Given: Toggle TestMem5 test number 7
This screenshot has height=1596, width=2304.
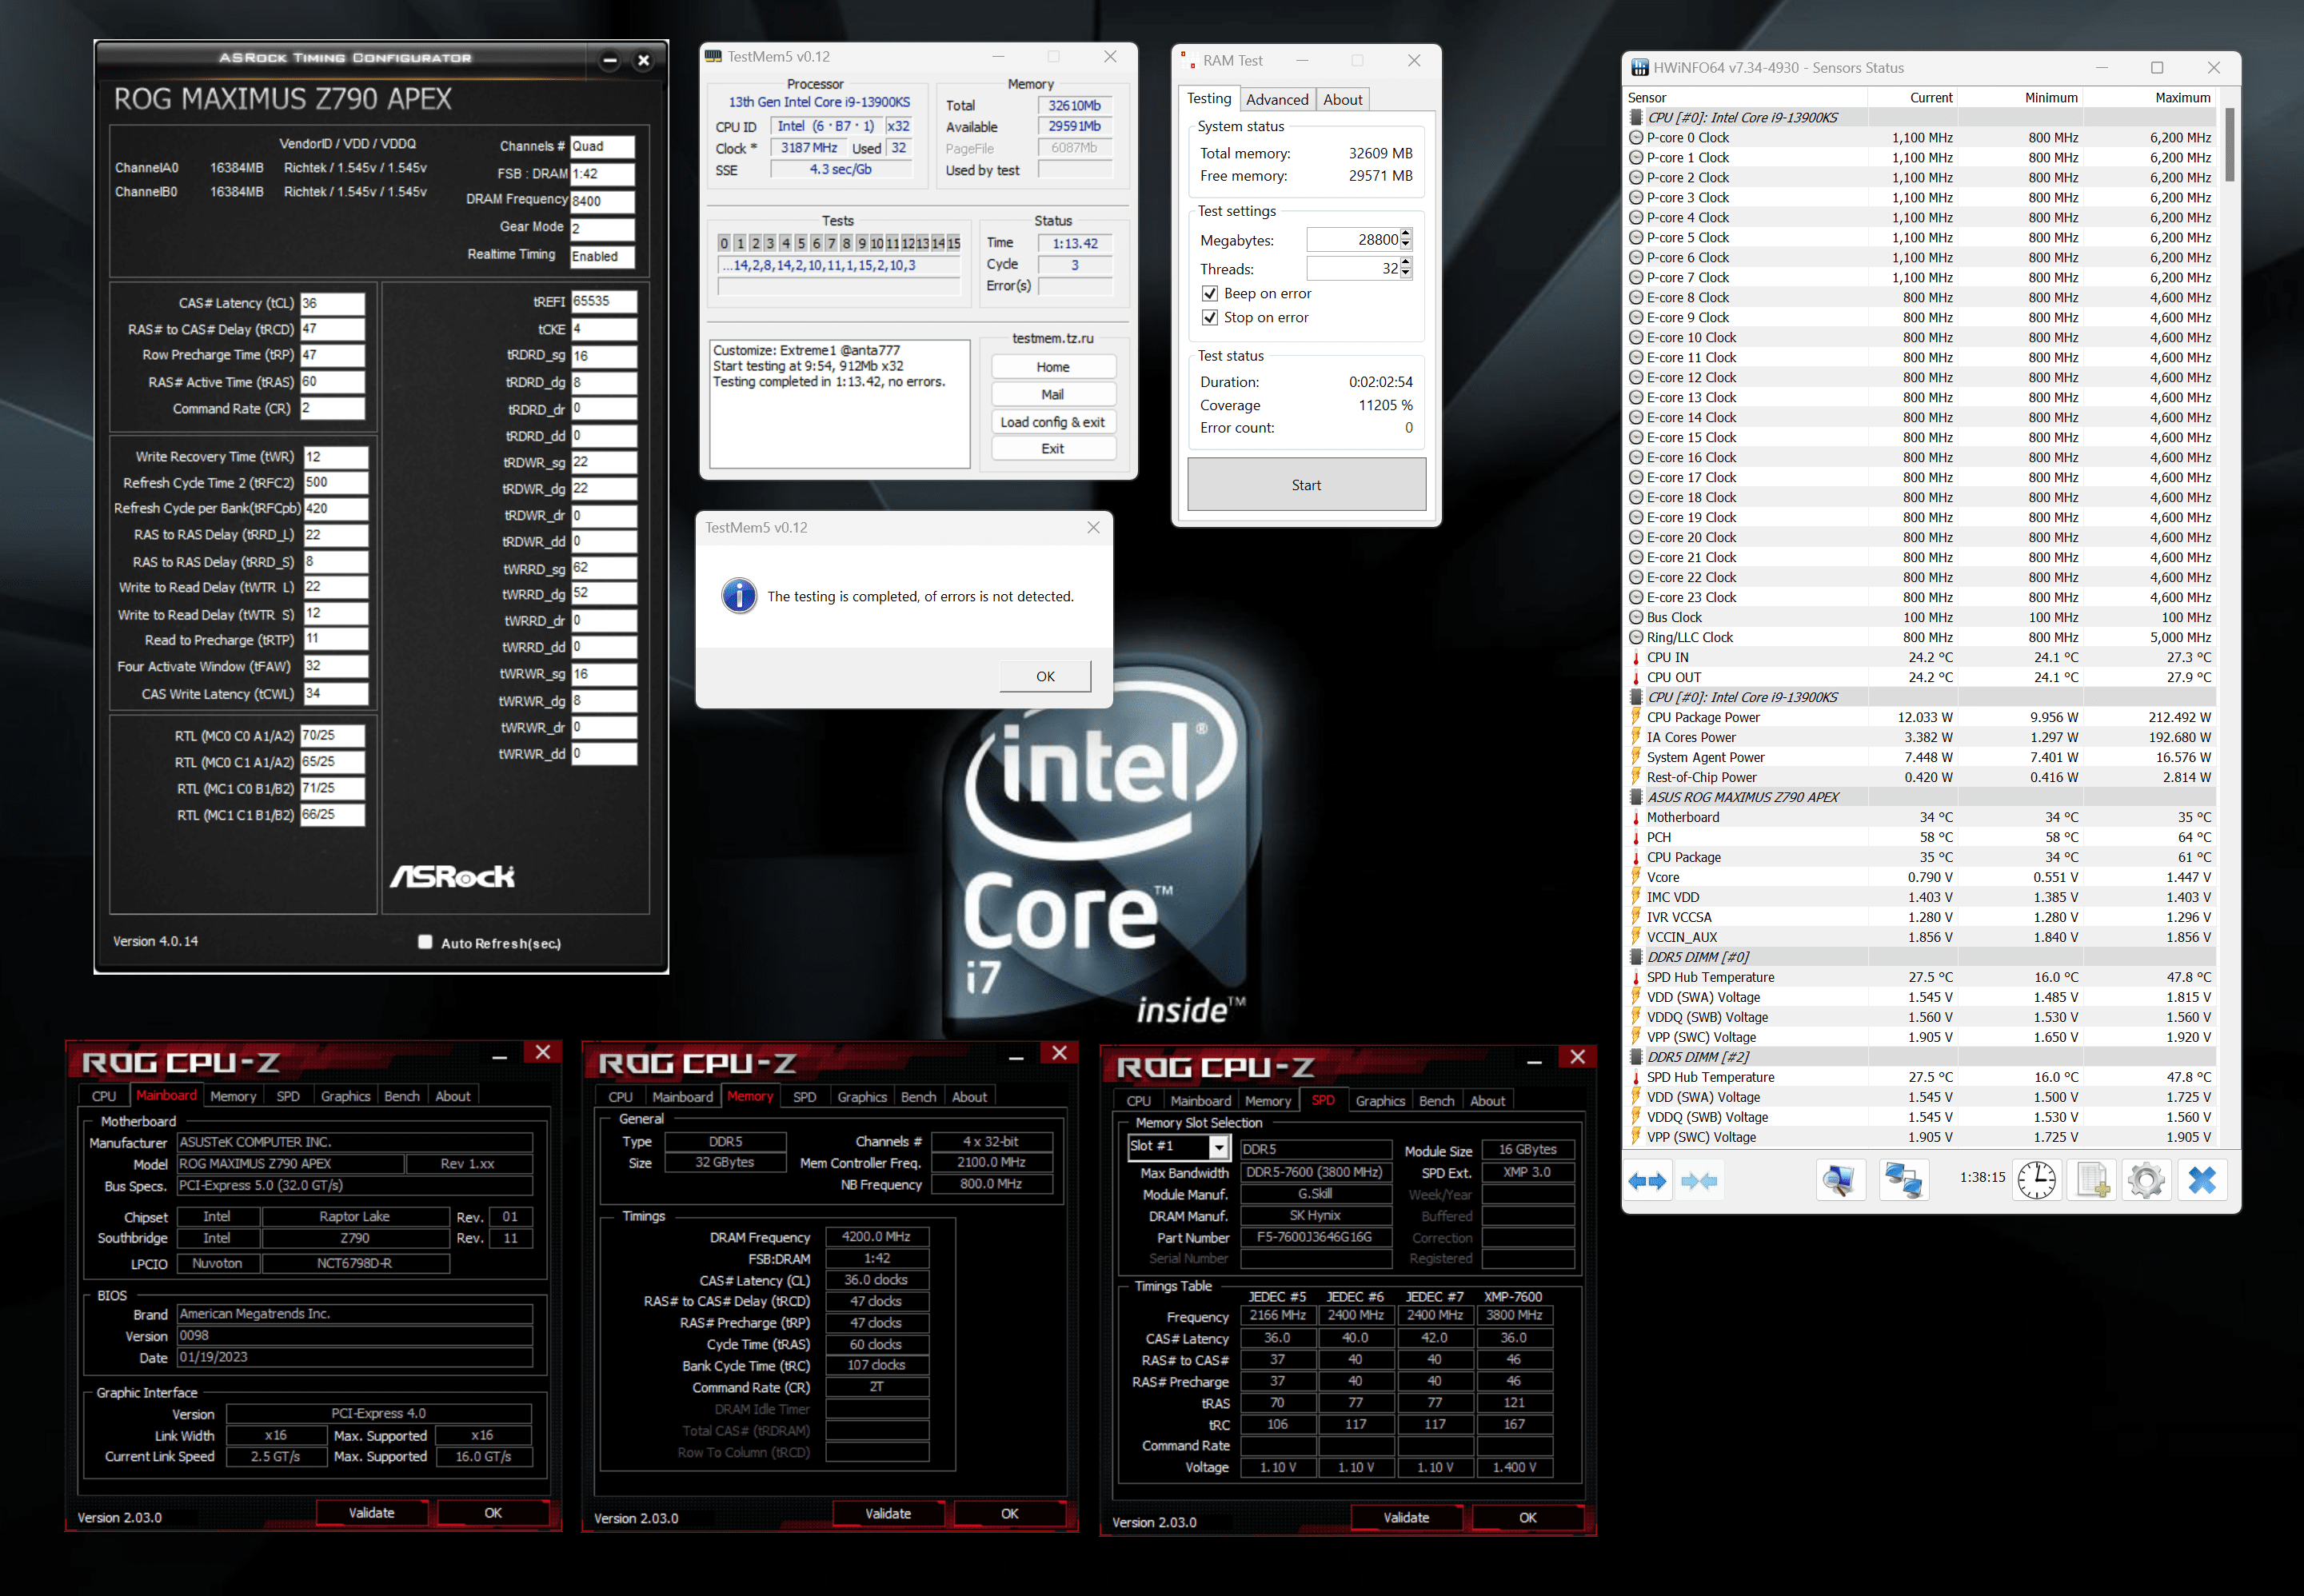Looking at the screenshot, I should click(x=831, y=243).
